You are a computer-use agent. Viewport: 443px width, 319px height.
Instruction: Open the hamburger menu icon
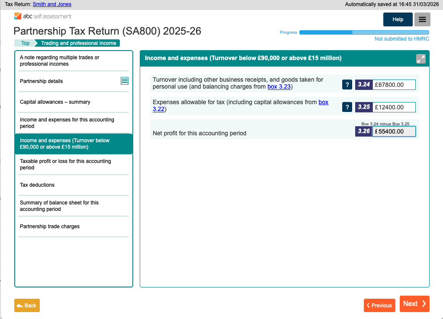tap(422, 19)
